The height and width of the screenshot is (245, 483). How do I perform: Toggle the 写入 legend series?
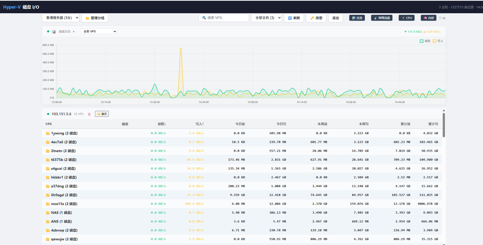click(x=438, y=41)
